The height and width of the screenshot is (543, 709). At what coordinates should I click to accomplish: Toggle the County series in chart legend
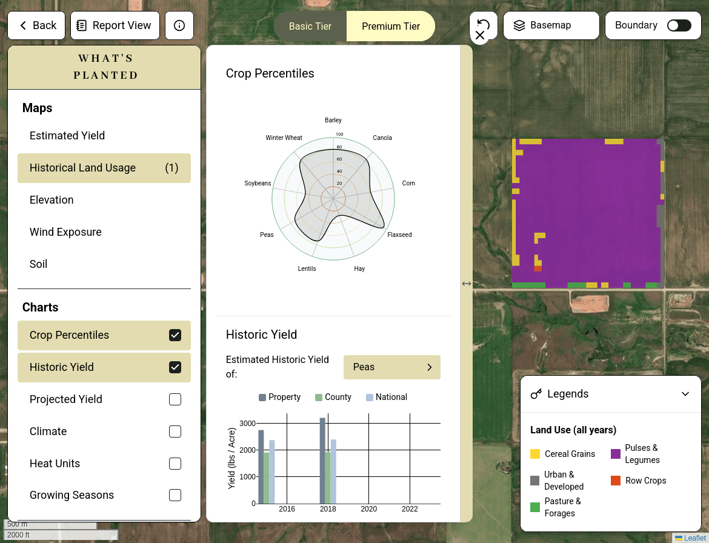coord(332,397)
